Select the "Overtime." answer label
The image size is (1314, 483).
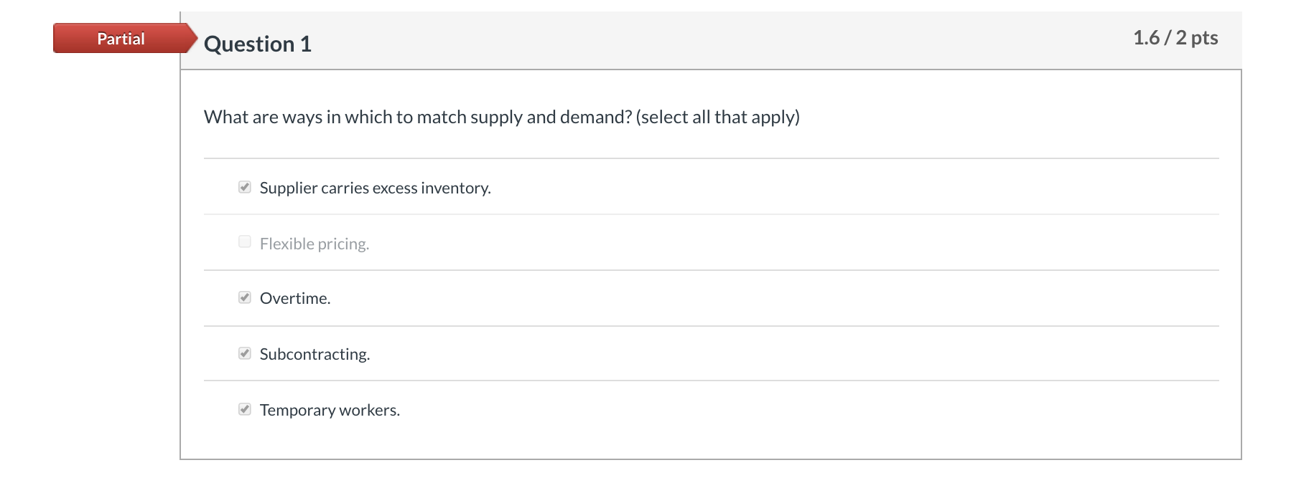(x=295, y=298)
